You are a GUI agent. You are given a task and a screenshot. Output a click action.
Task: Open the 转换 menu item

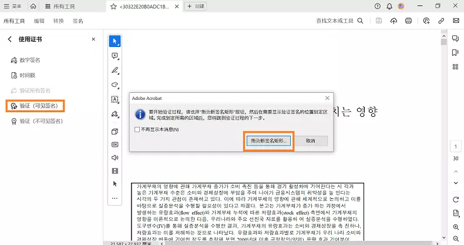click(58, 21)
